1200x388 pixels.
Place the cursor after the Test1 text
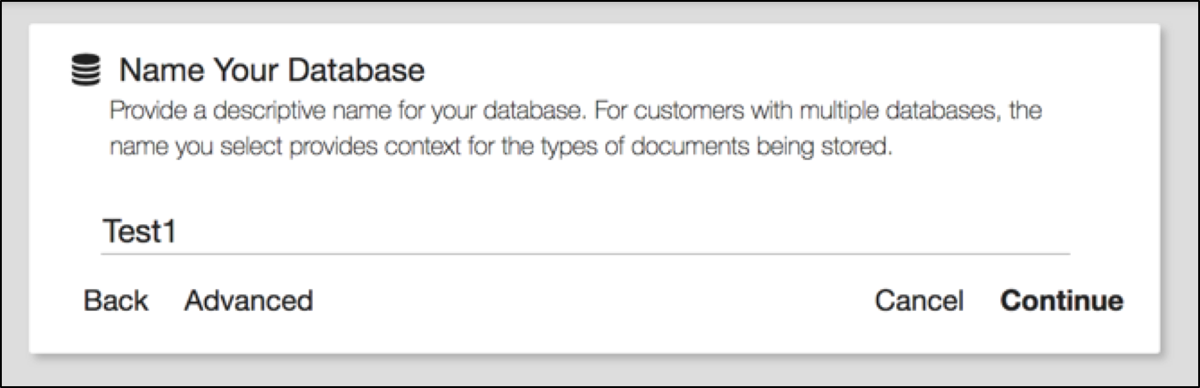(179, 232)
